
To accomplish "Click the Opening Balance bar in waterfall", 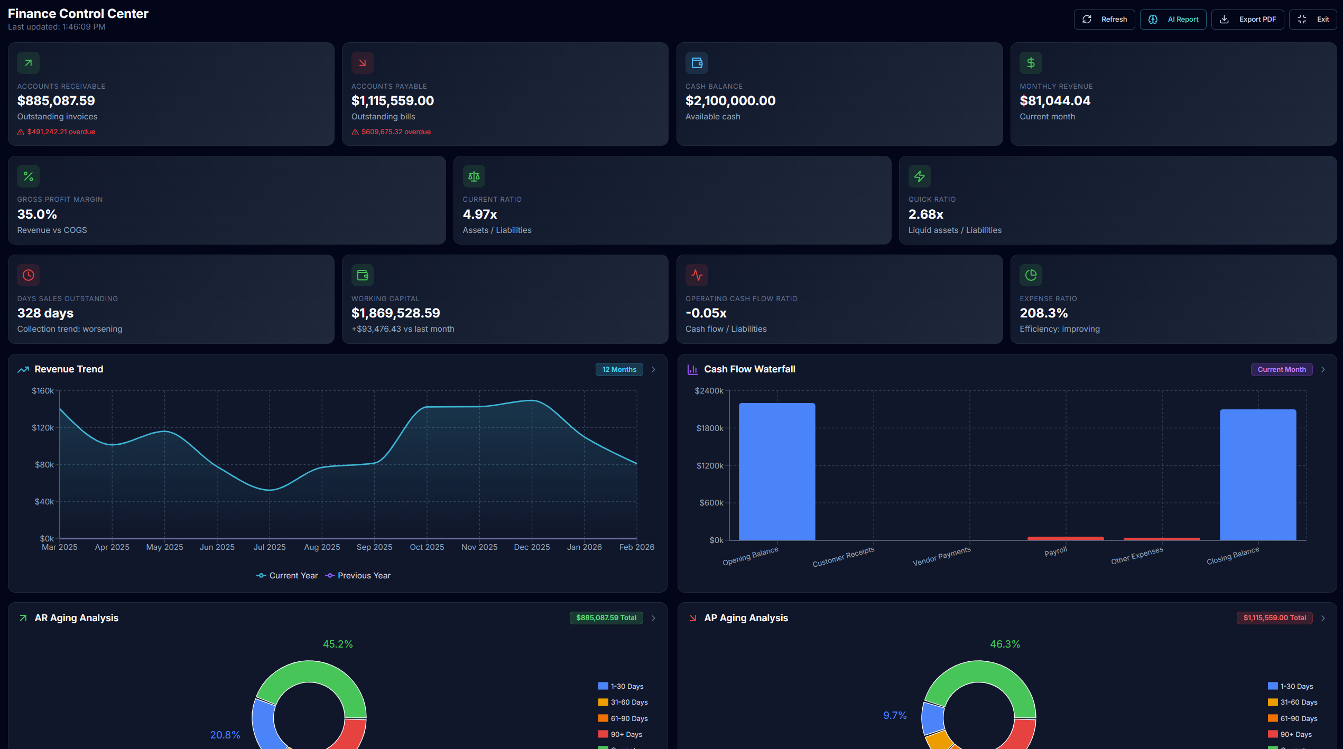I will tap(777, 472).
